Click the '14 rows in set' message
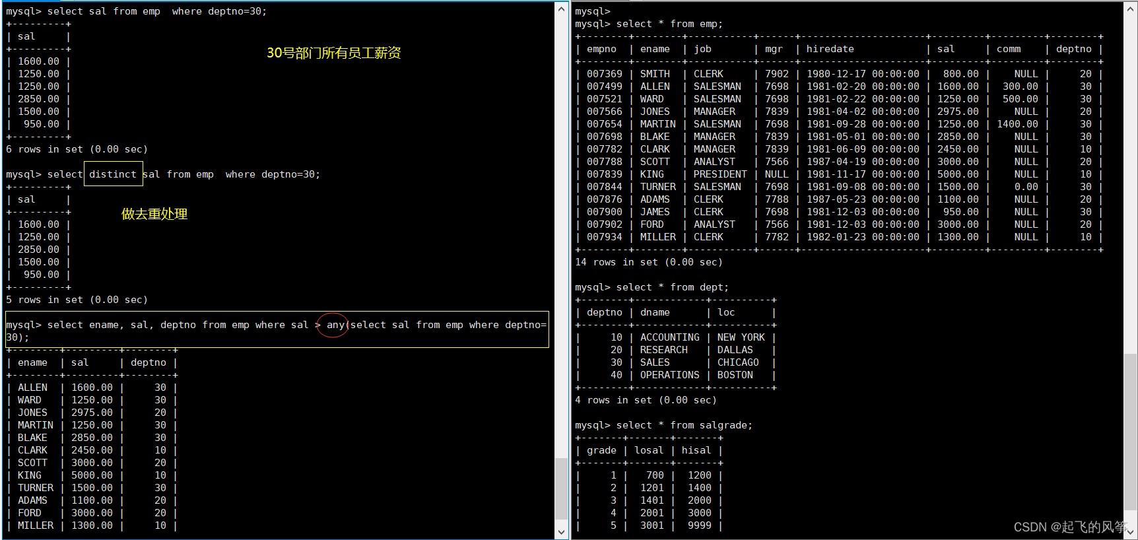The image size is (1138, 540). [x=649, y=262]
